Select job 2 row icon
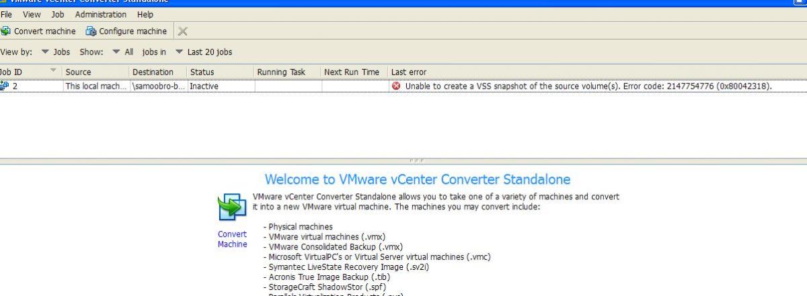This screenshot has width=807, height=296. (x=5, y=86)
